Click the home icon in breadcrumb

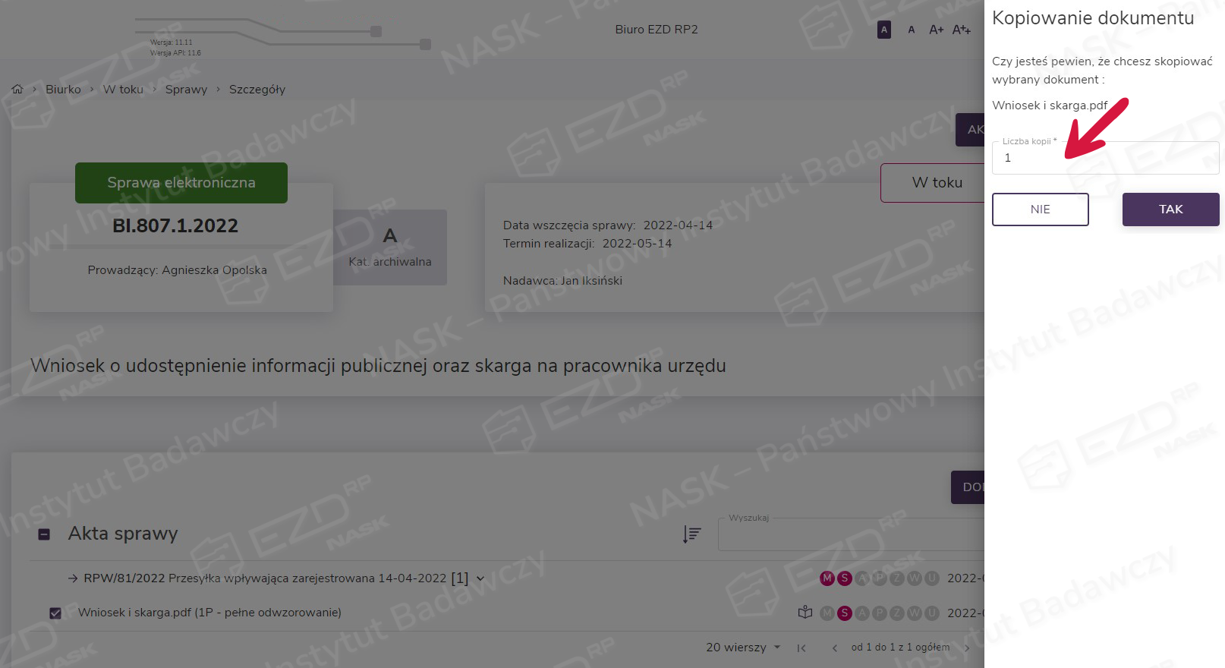pyautogui.click(x=17, y=90)
